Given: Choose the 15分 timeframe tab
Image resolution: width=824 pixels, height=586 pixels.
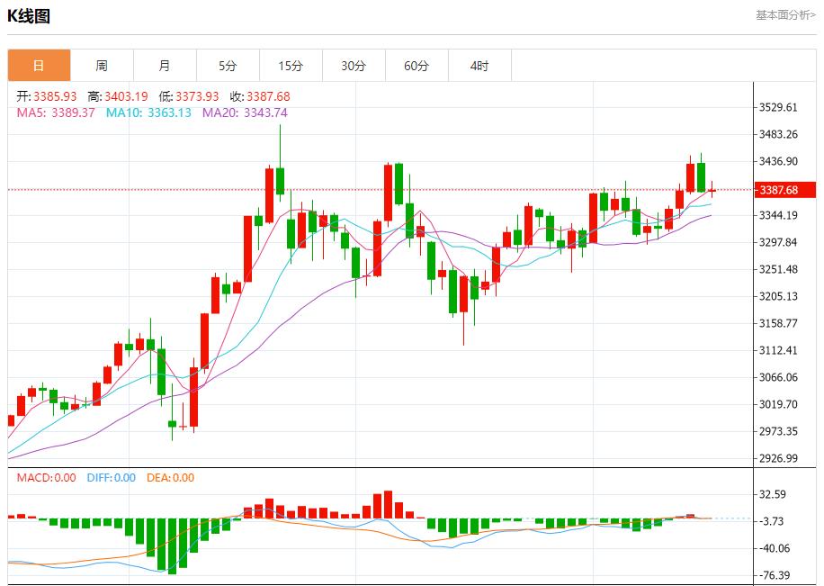Looking at the screenshot, I should click(x=291, y=66).
